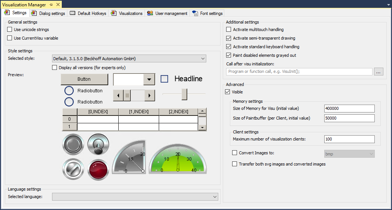392x210 pixels.
Task: Click the [0,INDEX] column header
Action: (x=98, y=112)
